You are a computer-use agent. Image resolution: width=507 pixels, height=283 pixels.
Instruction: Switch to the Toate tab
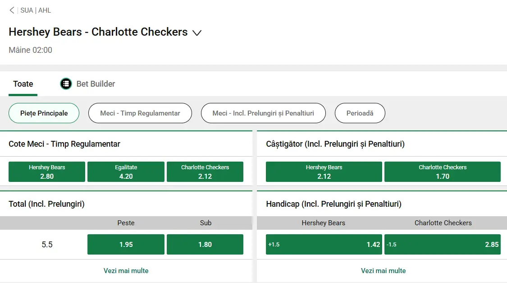23,84
